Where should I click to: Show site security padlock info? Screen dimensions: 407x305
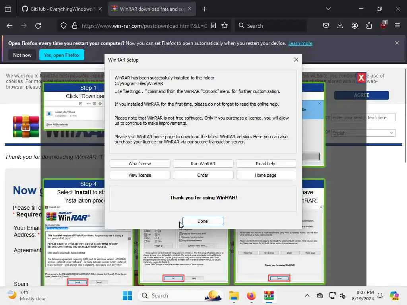tap(75, 26)
